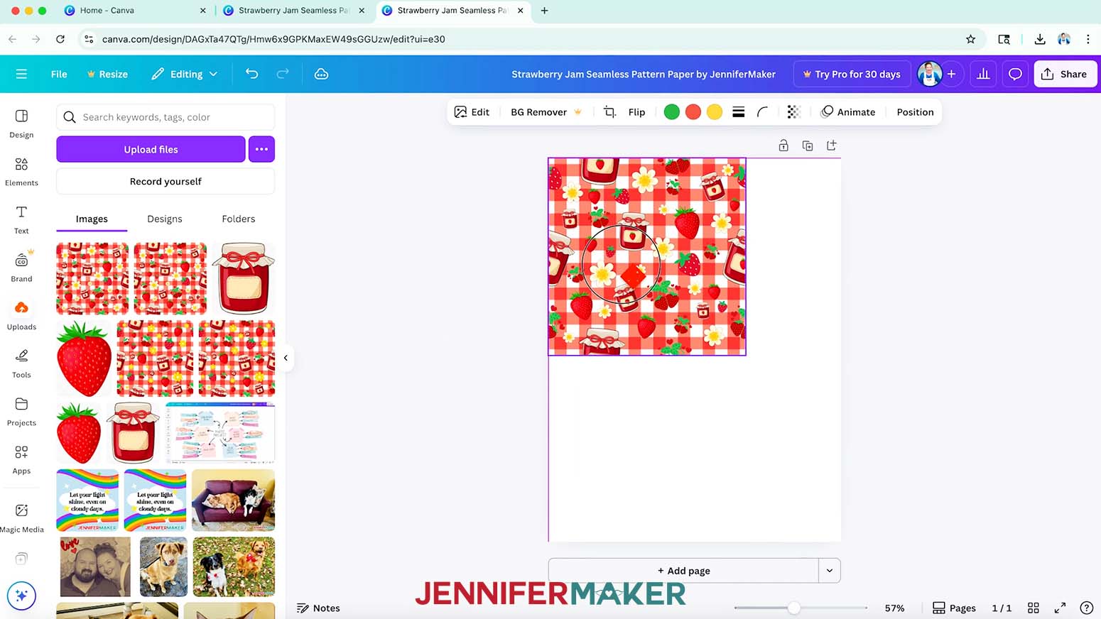This screenshot has height=619, width=1101.
Task: Select the couch with pets photo thumbnail
Action: (233, 500)
